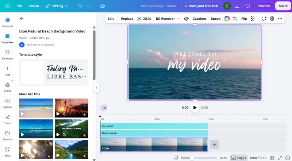Expand the Editing mode dropdown
Image resolution: width=292 pixels, height=161 pixels.
click(x=57, y=6)
